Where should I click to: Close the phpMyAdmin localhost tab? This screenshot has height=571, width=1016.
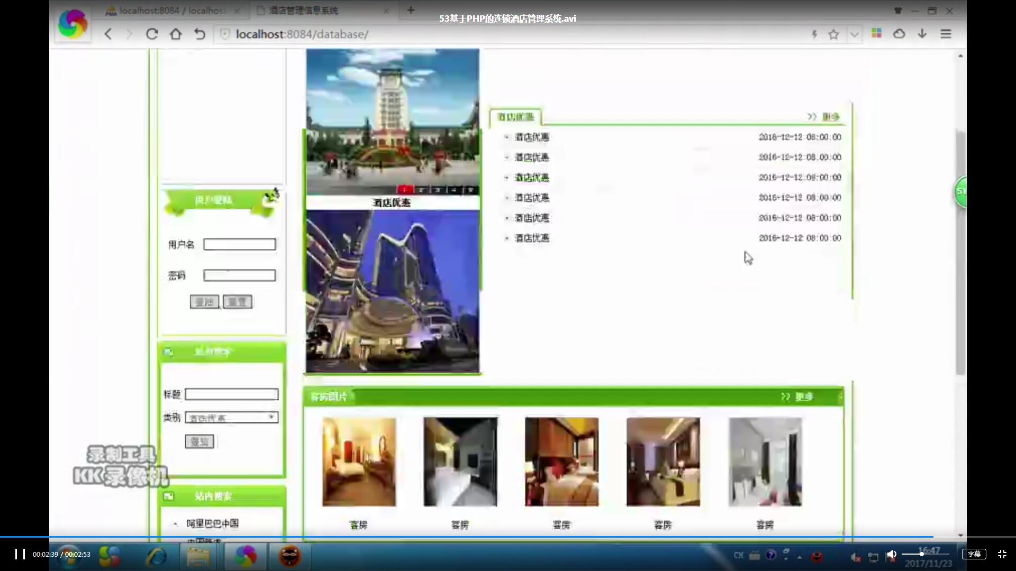point(237,11)
